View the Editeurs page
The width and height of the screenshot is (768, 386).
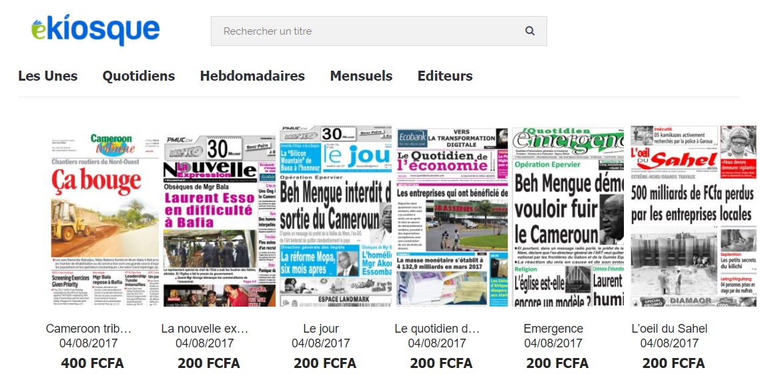click(445, 76)
